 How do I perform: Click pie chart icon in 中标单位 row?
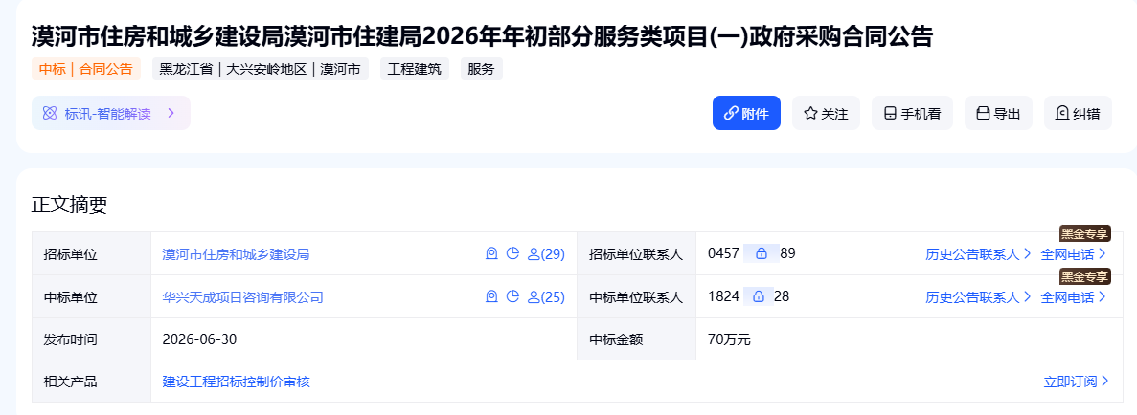(512, 296)
